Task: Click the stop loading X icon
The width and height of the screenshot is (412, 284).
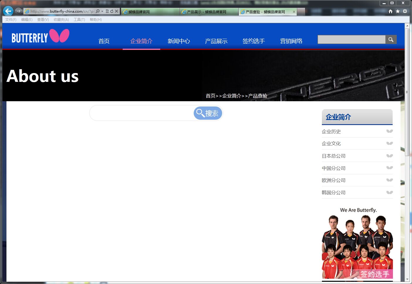Action: pos(116,11)
